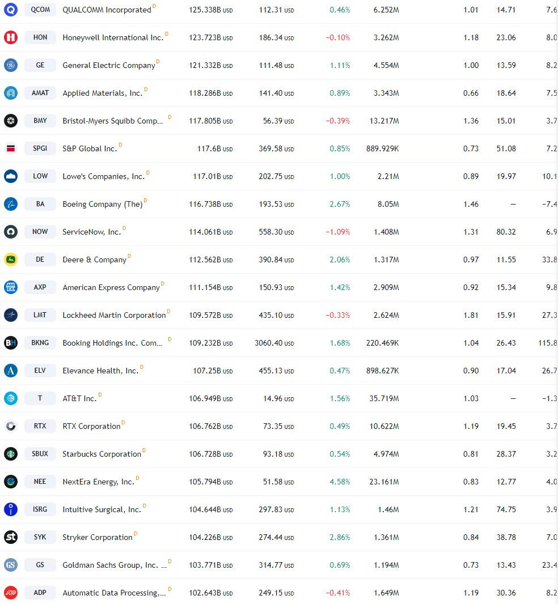Select the AMAT ticker badge
Screen dimensions: 558x604
[x=40, y=93]
